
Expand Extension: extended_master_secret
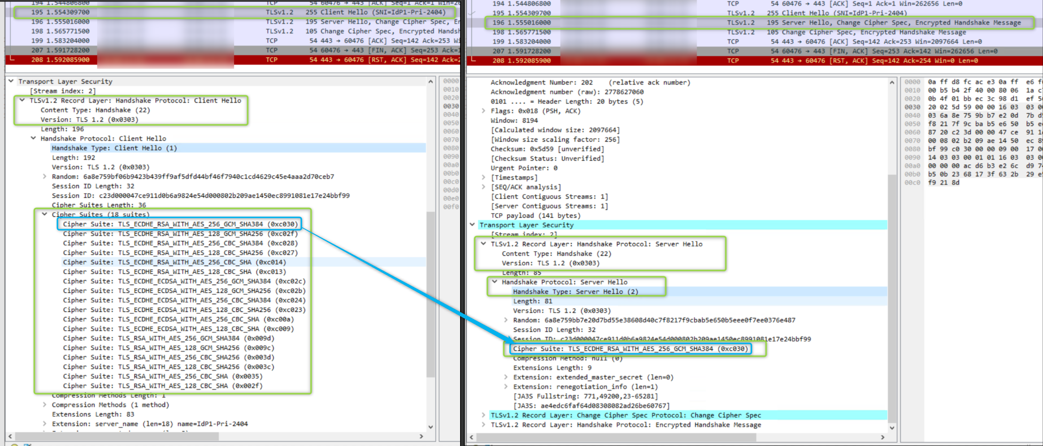coord(506,377)
